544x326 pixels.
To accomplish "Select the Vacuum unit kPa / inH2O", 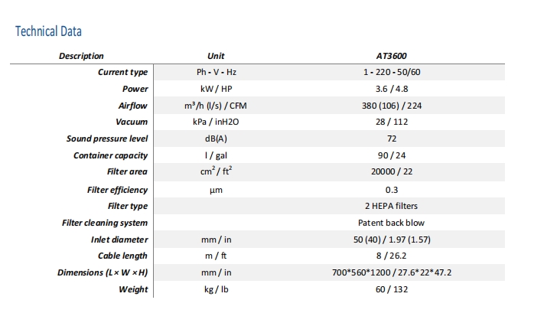I will pos(216,122).
